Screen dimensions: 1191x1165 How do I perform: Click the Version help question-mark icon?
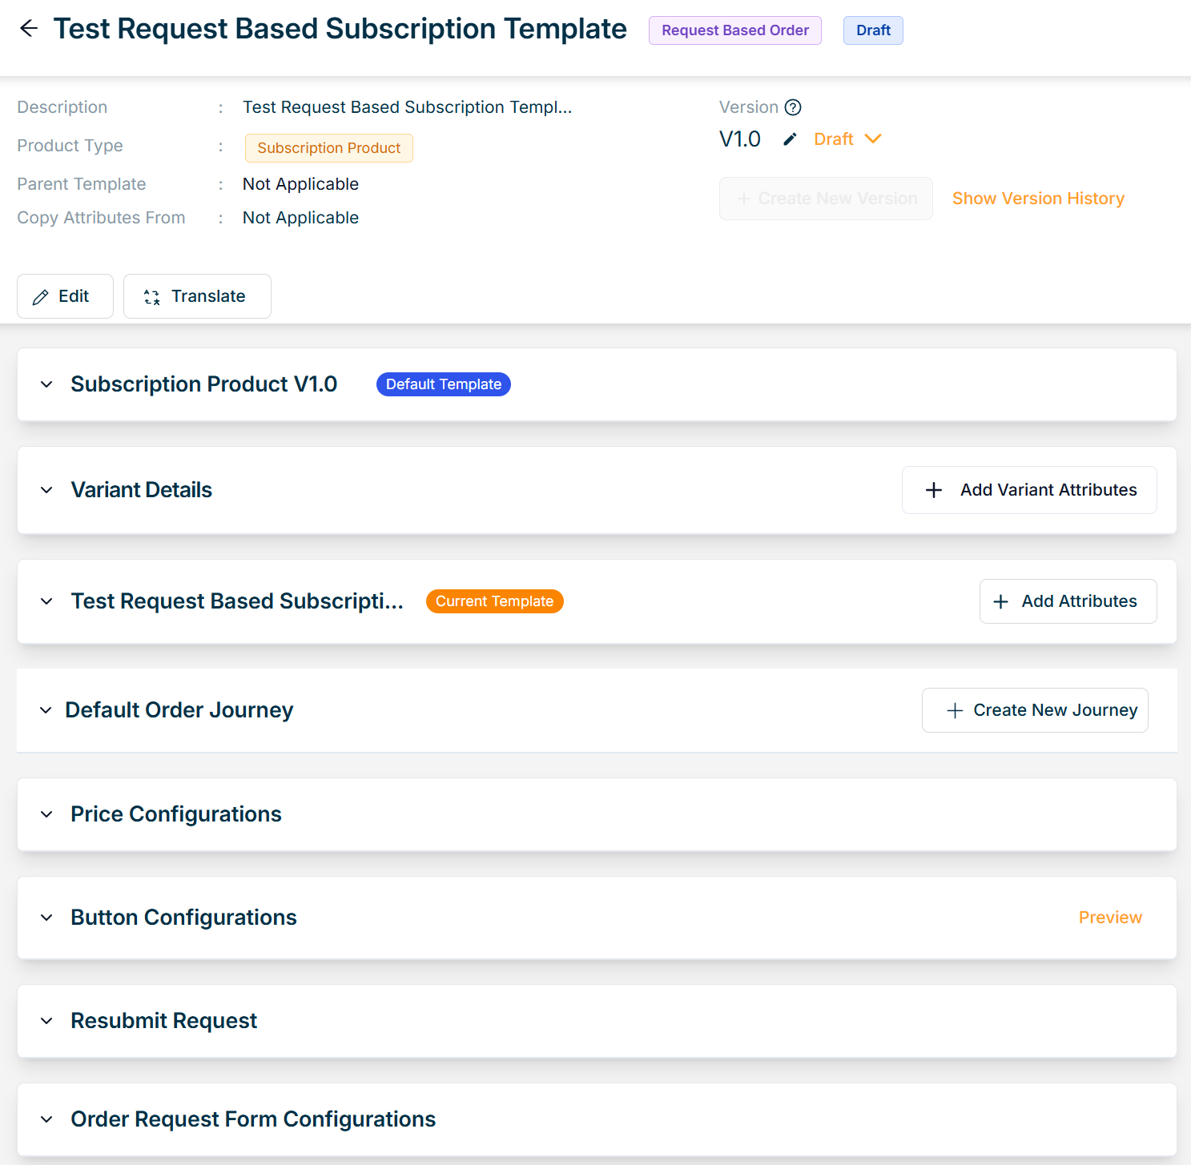[x=793, y=107]
